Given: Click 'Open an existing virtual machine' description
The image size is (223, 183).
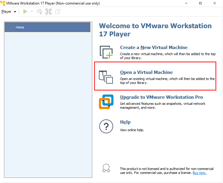Looking at the screenshot, I should [x=167, y=81].
